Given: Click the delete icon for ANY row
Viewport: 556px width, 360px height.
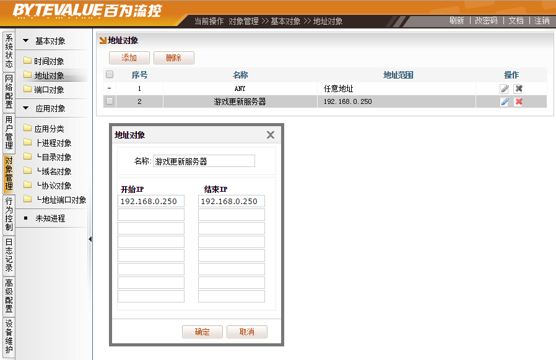Looking at the screenshot, I should pos(519,88).
